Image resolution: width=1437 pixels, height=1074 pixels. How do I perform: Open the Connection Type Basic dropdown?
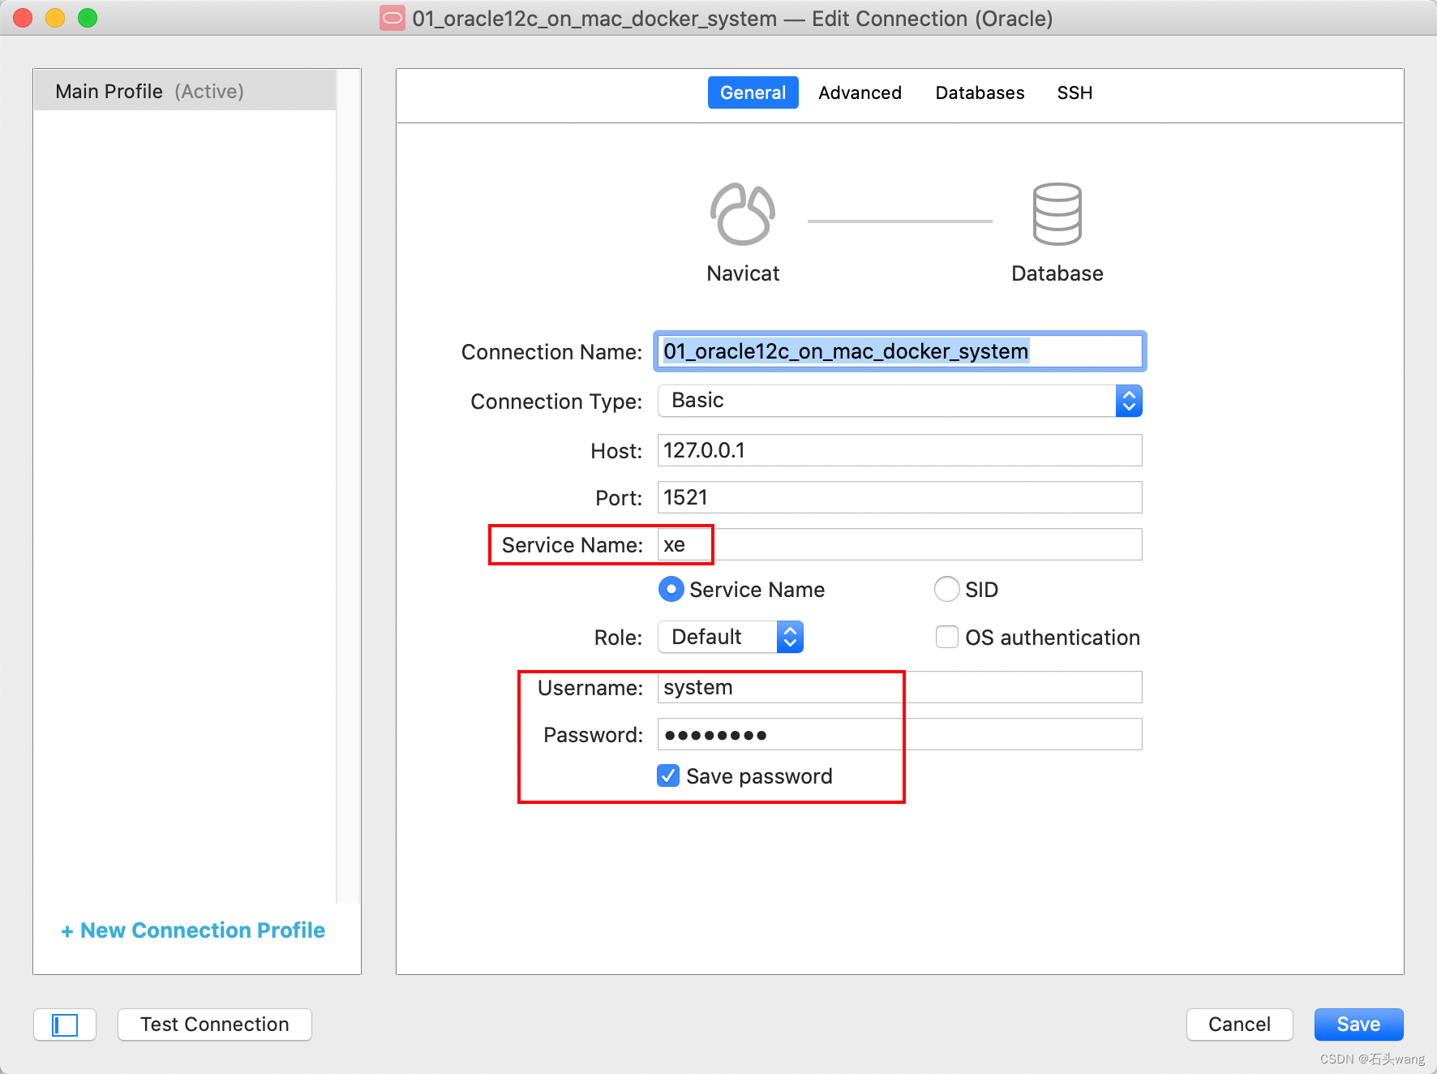click(899, 401)
